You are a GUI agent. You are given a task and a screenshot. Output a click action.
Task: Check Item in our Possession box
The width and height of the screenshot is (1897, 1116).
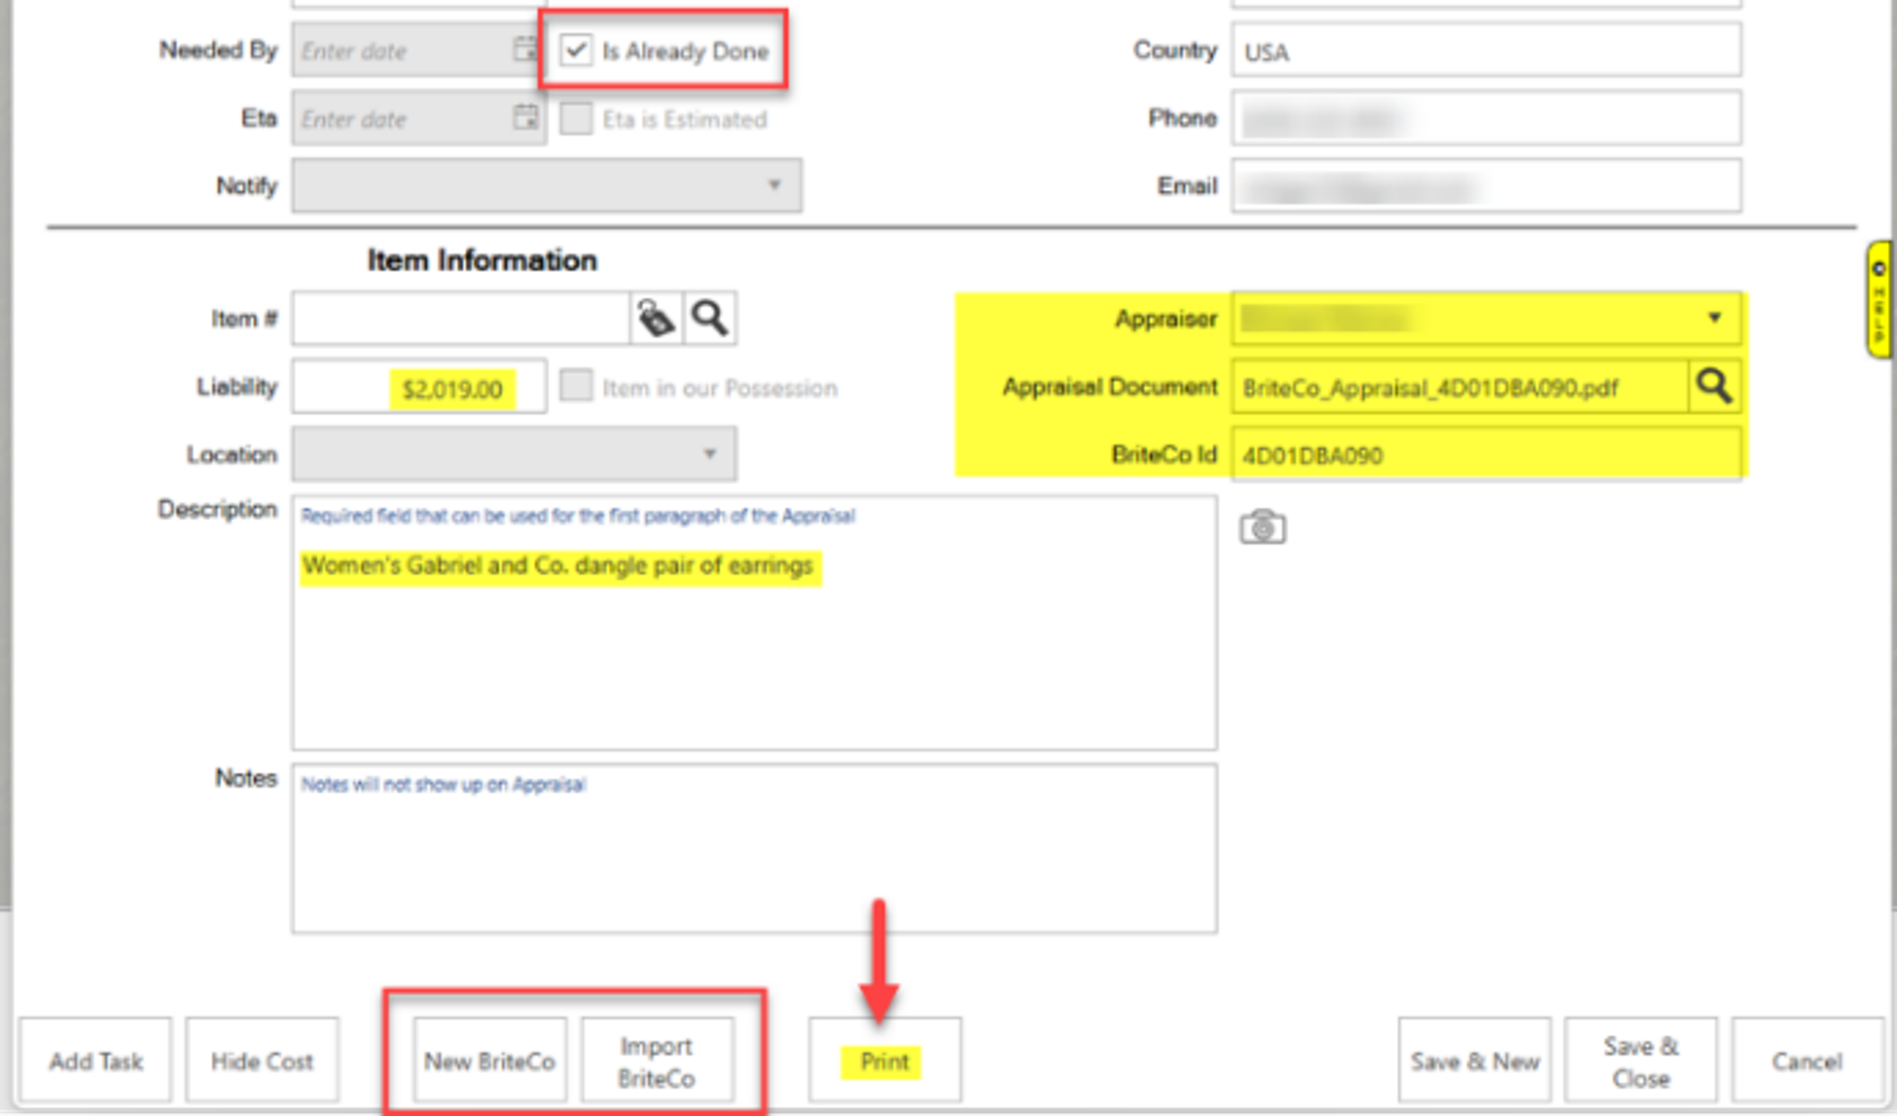(576, 386)
